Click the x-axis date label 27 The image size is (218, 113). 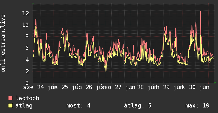(118, 87)
